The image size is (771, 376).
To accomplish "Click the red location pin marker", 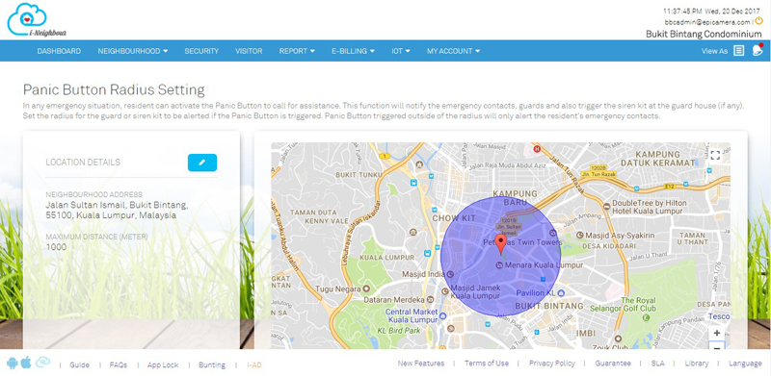I will tap(500, 244).
